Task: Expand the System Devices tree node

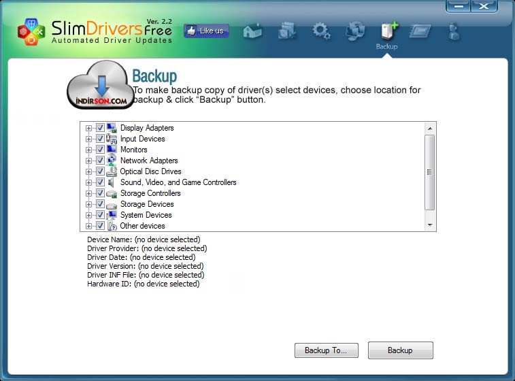Action: (x=88, y=215)
